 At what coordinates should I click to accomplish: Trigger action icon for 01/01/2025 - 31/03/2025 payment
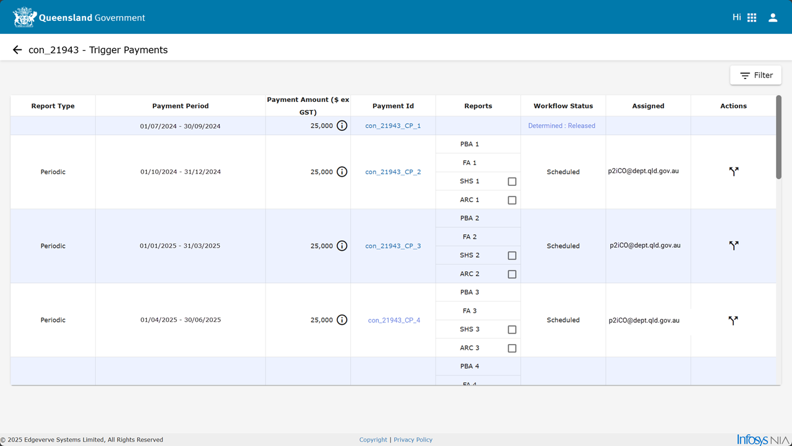coord(734,246)
